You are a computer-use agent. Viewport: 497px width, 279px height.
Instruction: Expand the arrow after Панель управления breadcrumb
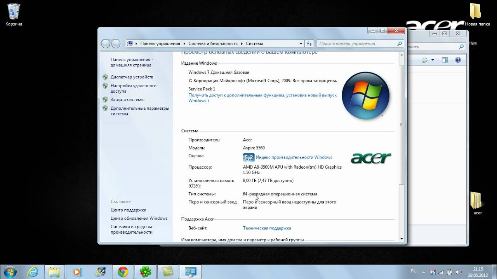coord(184,44)
